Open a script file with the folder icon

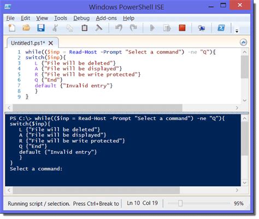point(26,28)
